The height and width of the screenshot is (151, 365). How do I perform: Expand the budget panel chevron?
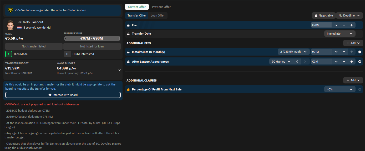[120, 70]
